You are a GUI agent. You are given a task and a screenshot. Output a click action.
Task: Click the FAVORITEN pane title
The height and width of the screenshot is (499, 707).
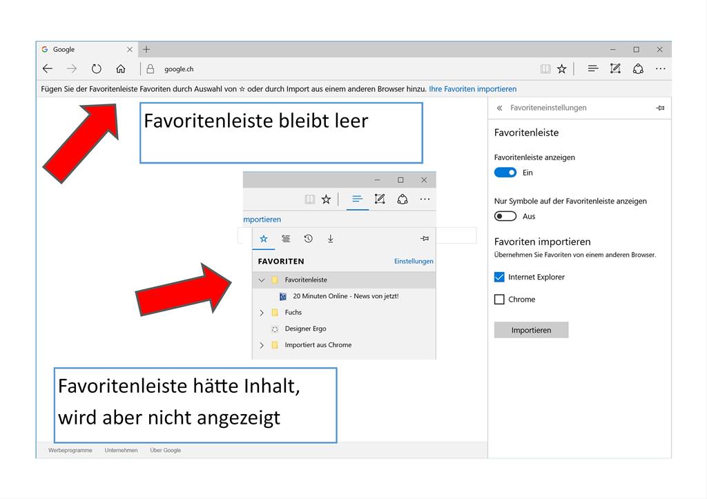(281, 262)
